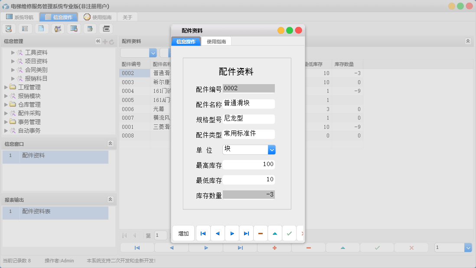Go to first record in 配件资料 dialog
Screen dimensions: 476x268
click(203, 233)
